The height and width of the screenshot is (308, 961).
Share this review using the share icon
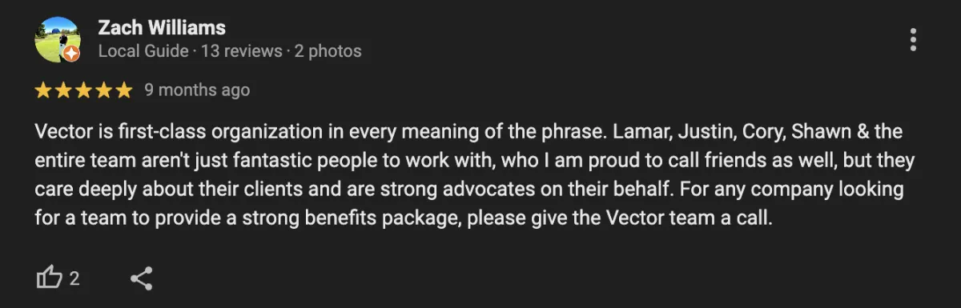pyautogui.click(x=142, y=278)
